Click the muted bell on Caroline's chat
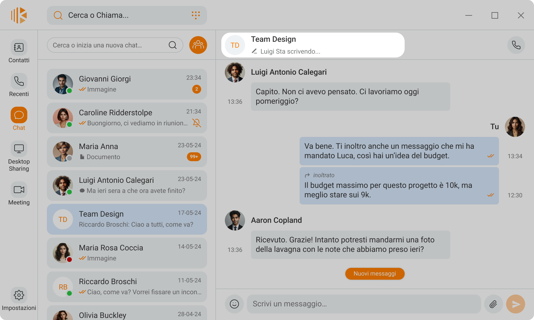 196,123
